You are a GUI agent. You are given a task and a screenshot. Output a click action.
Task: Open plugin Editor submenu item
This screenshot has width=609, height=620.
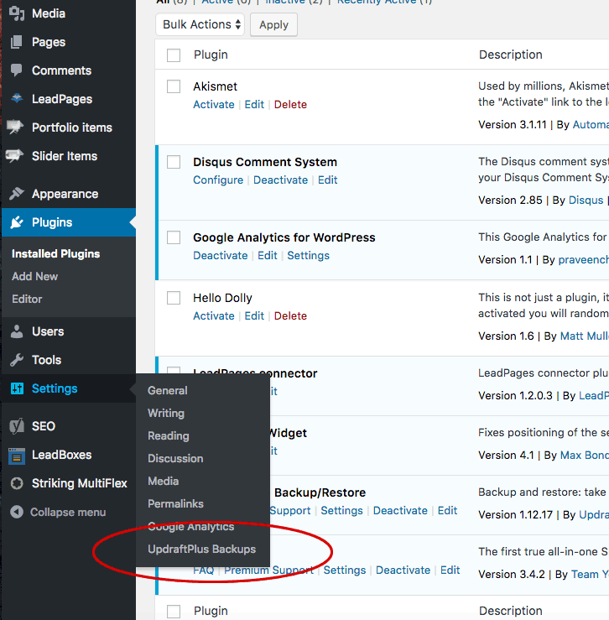tap(27, 299)
